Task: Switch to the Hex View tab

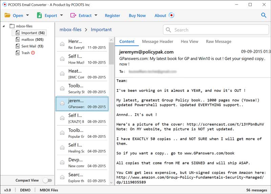Action: (x=189, y=41)
